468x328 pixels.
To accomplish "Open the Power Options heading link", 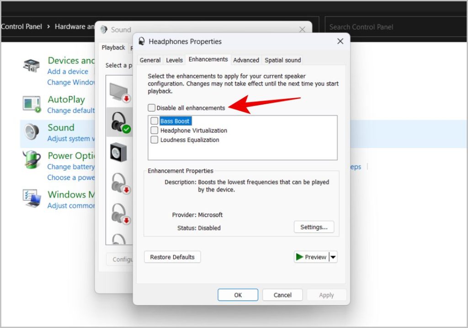I will tap(71, 155).
